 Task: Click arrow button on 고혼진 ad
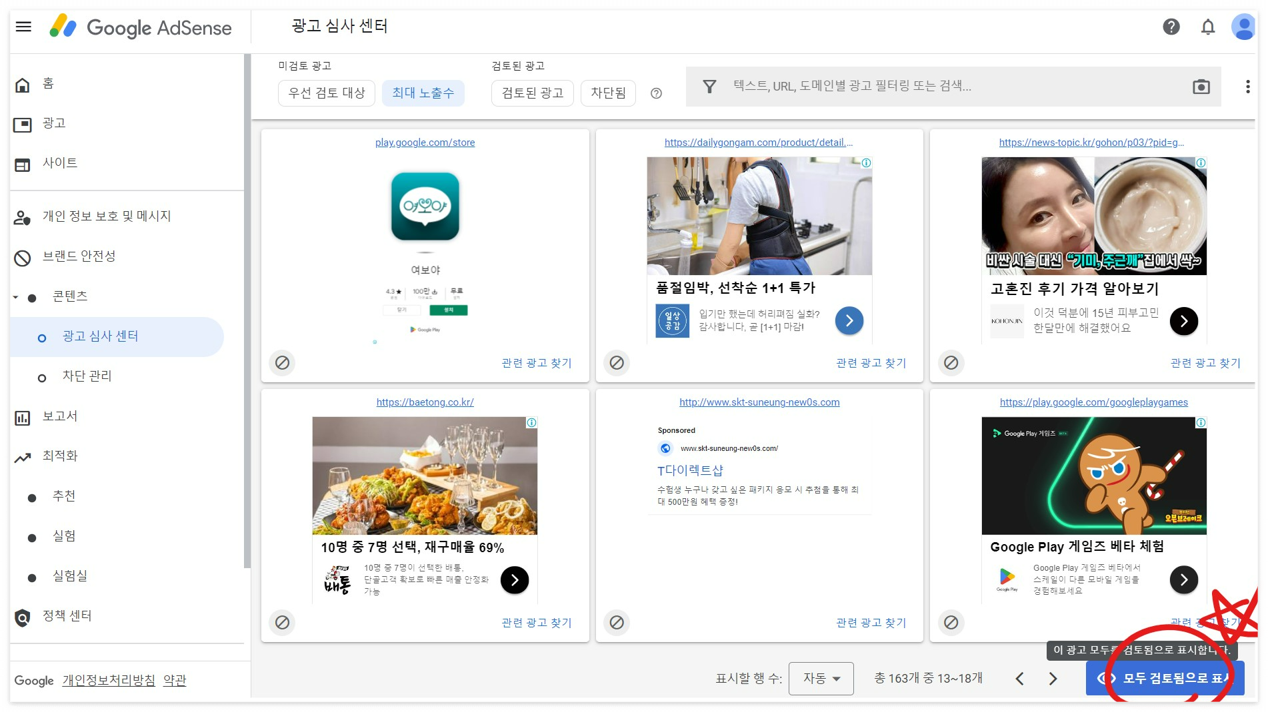(x=1183, y=321)
